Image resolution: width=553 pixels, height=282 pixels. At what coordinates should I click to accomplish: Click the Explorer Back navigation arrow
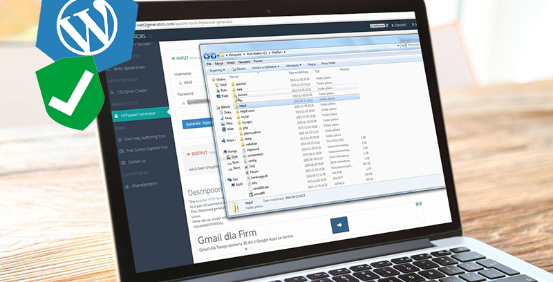(206, 56)
